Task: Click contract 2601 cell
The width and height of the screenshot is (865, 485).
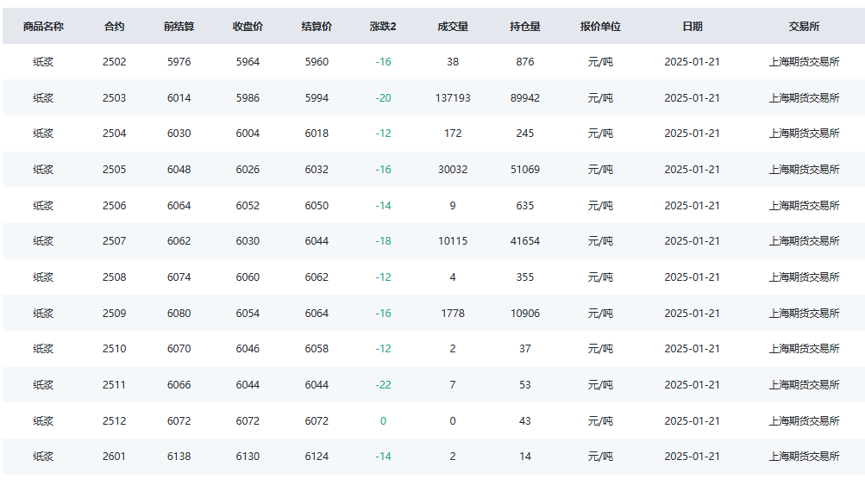Action: 114,457
